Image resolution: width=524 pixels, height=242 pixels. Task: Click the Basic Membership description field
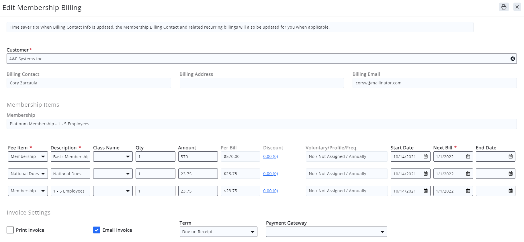coord(70,156)
